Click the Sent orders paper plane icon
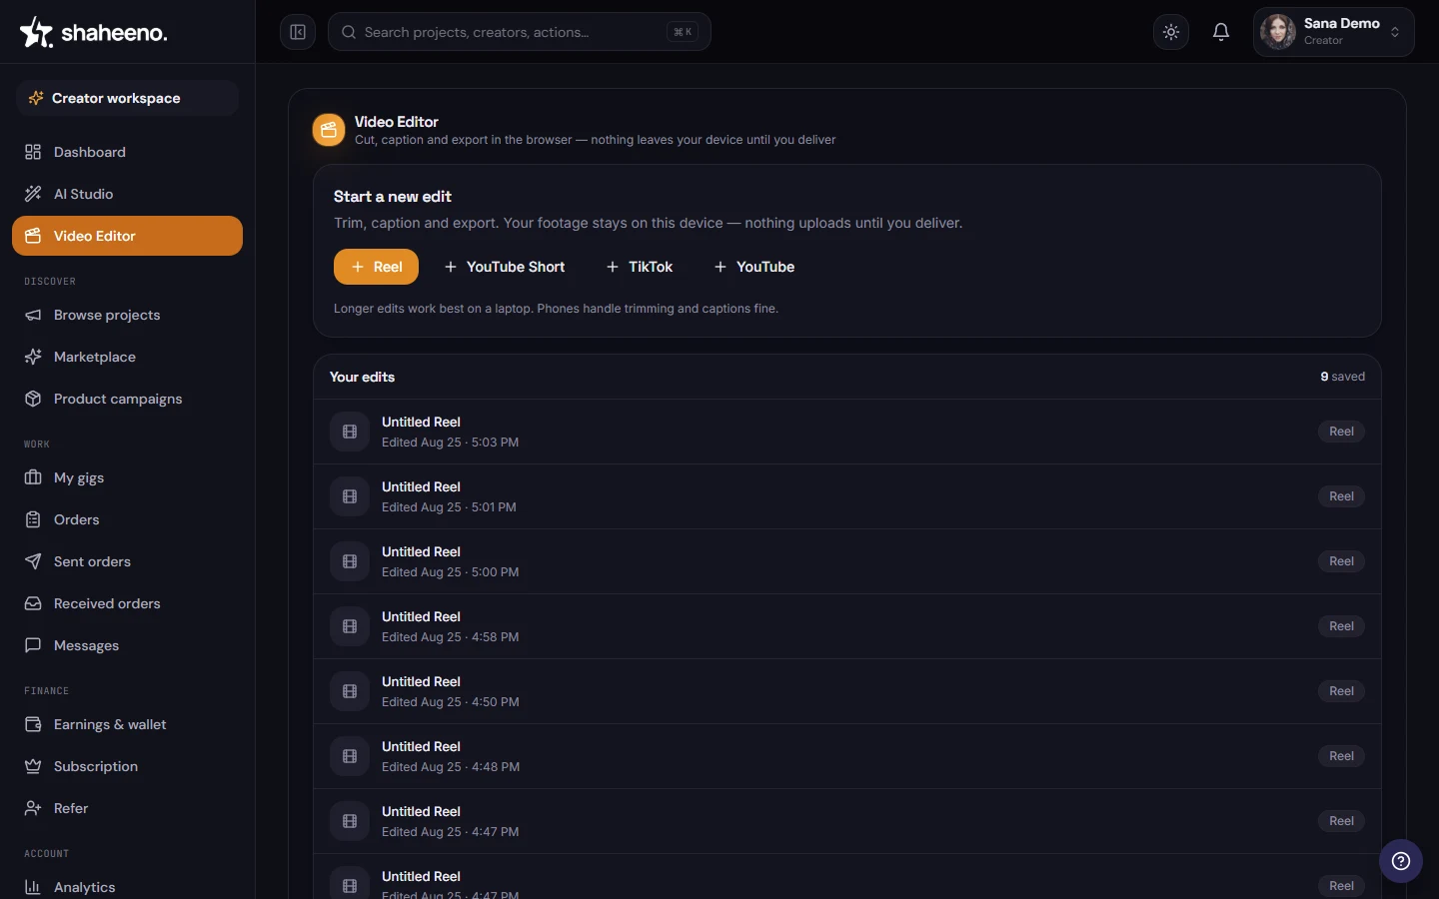The image size is (1439, 899). point(33,561)
